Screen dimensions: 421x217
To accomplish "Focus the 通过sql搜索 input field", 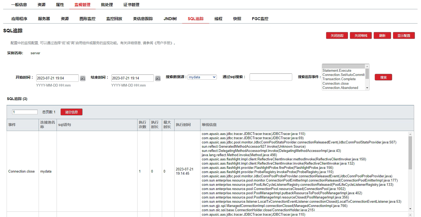I will 271,77.
